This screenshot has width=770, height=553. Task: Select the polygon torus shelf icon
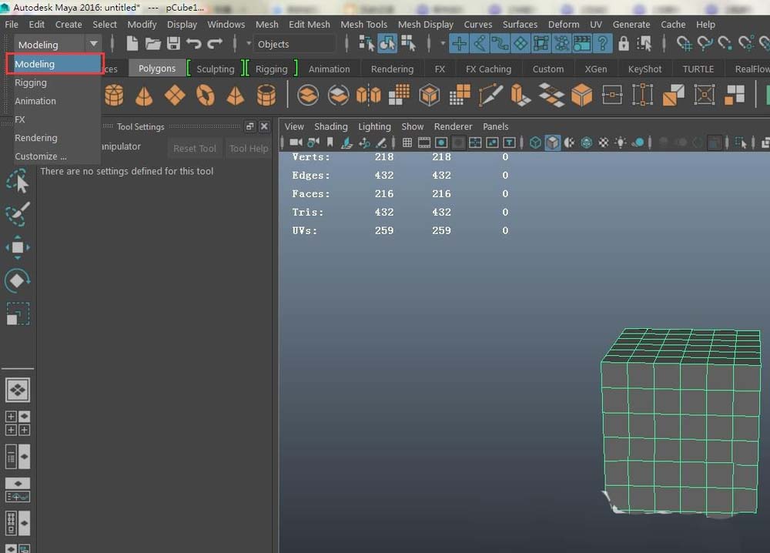(x=205, y=96)
